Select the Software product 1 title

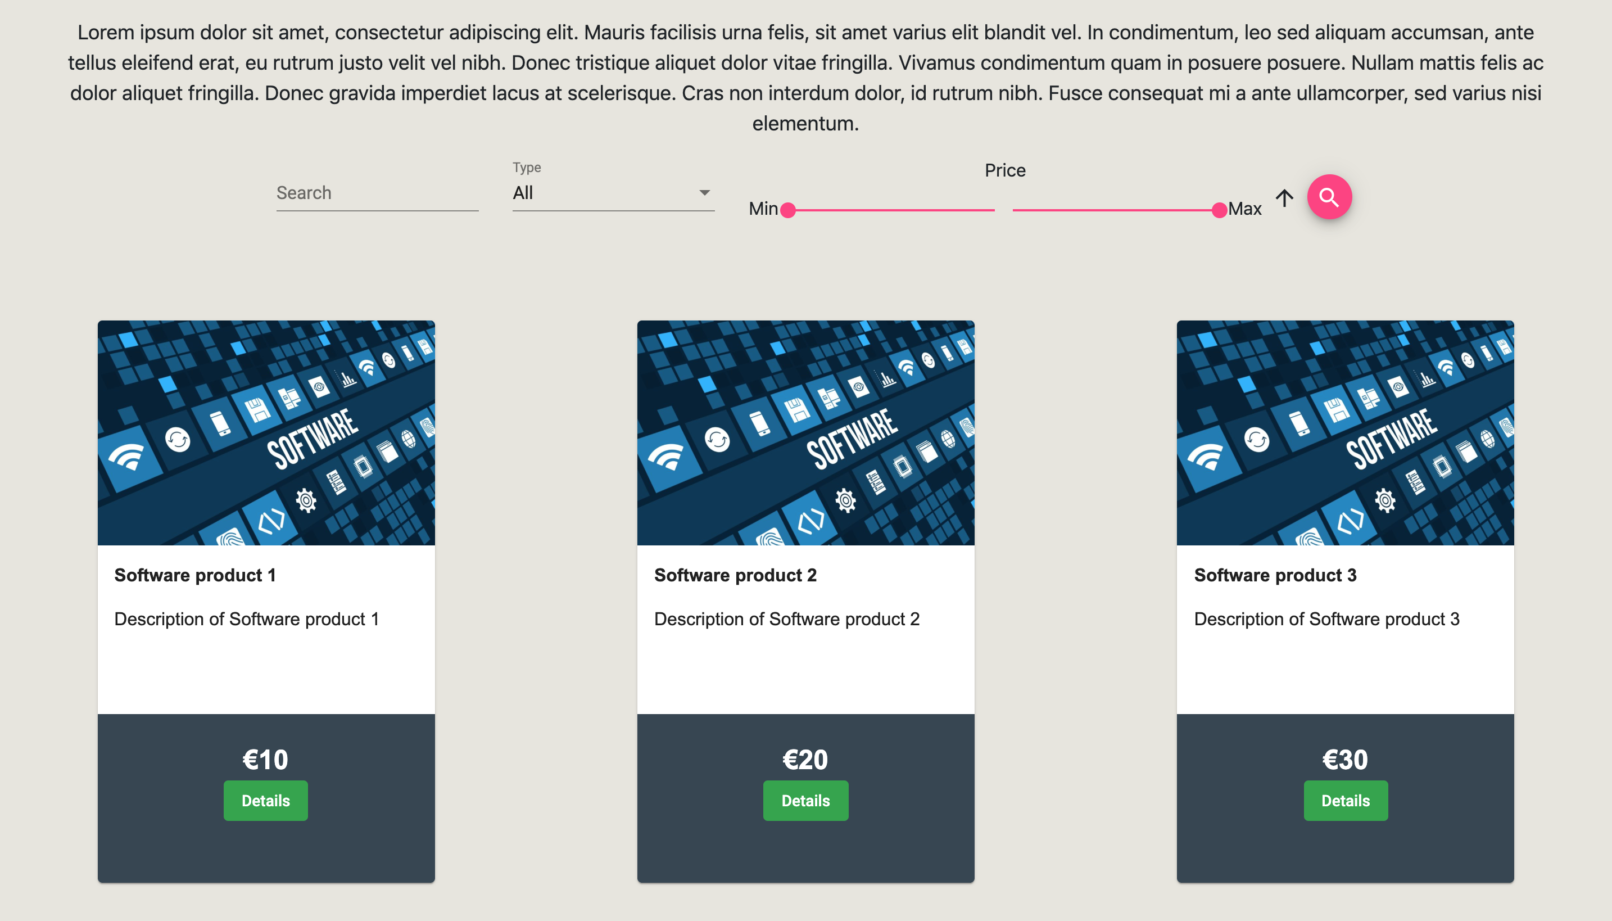click(194, 575)
